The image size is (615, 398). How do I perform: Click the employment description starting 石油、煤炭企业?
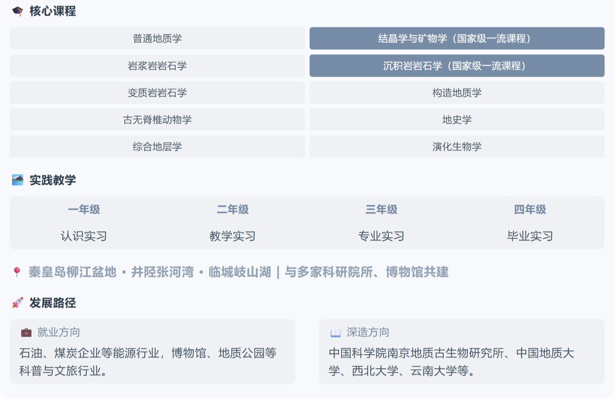tap(148, 362)
